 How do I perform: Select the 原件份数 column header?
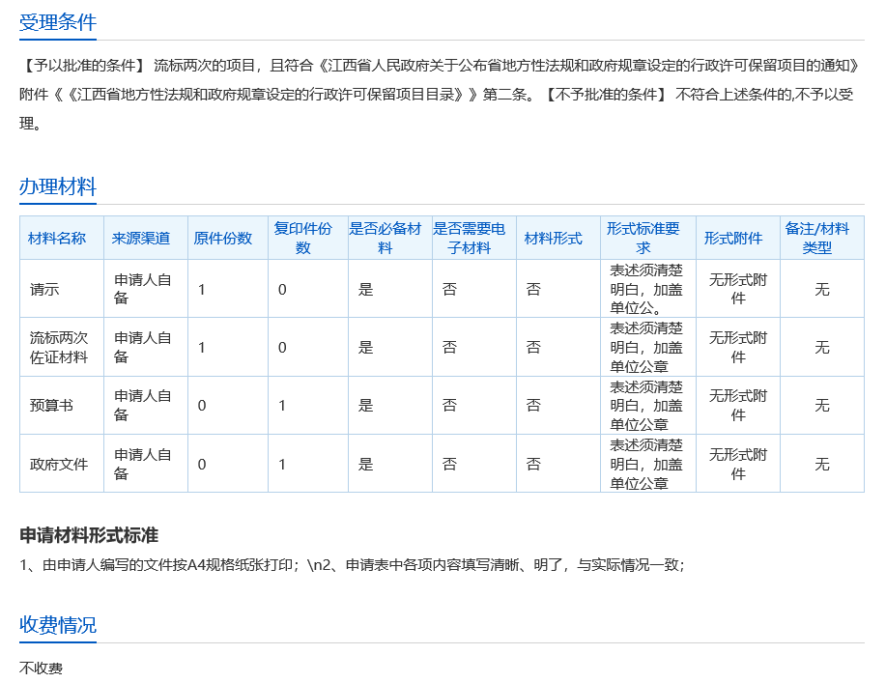223,239
